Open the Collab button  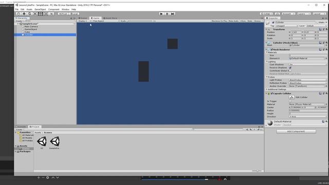(266, 14)
